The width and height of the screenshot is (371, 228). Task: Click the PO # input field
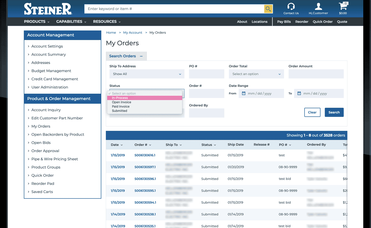pyautogui.click(x=207, y=74)
